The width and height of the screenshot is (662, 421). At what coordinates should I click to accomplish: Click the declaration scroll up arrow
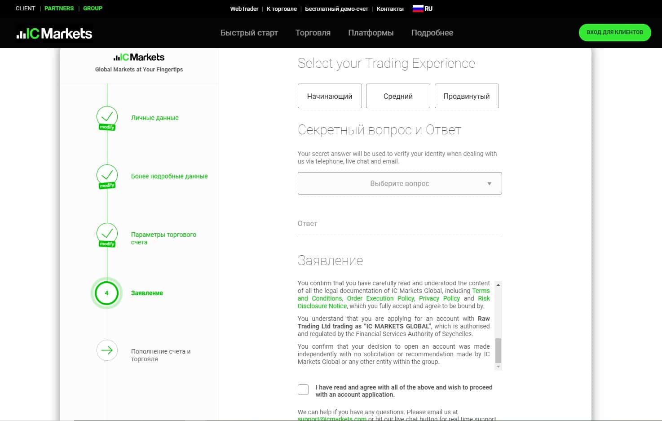coord(498,284)
